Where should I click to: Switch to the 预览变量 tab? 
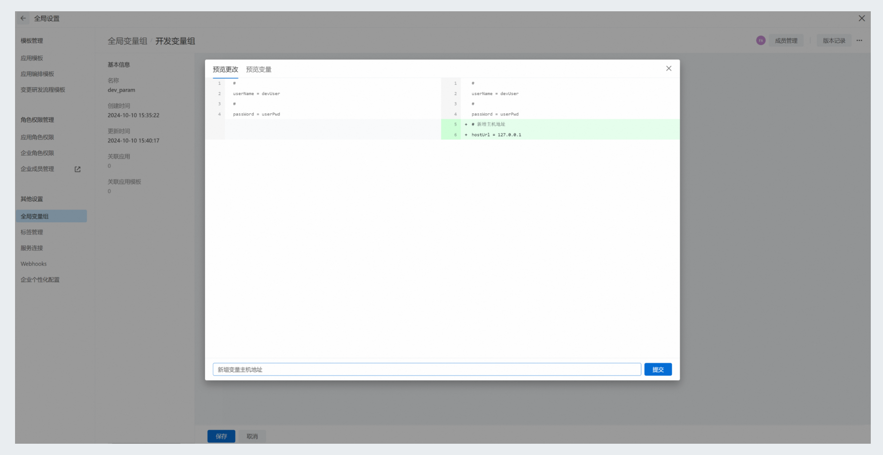pos(259,70)
